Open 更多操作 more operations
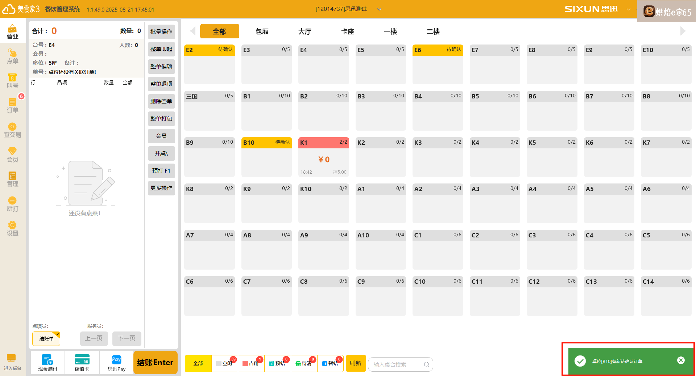The image size is (696, 376). tap(161, 188)
